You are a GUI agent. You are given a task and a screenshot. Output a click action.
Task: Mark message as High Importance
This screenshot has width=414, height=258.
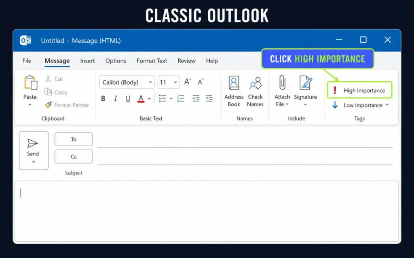tap(359, 90)
